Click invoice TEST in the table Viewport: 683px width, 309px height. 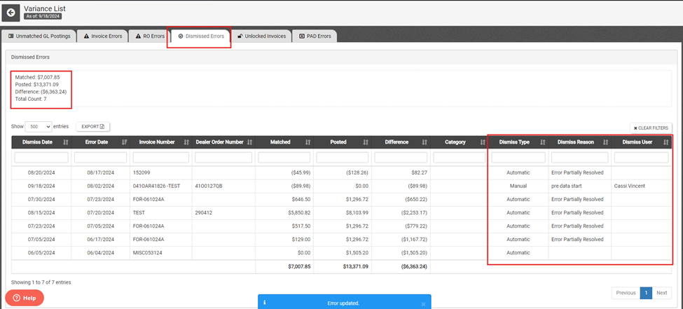[x=139, y=213]
